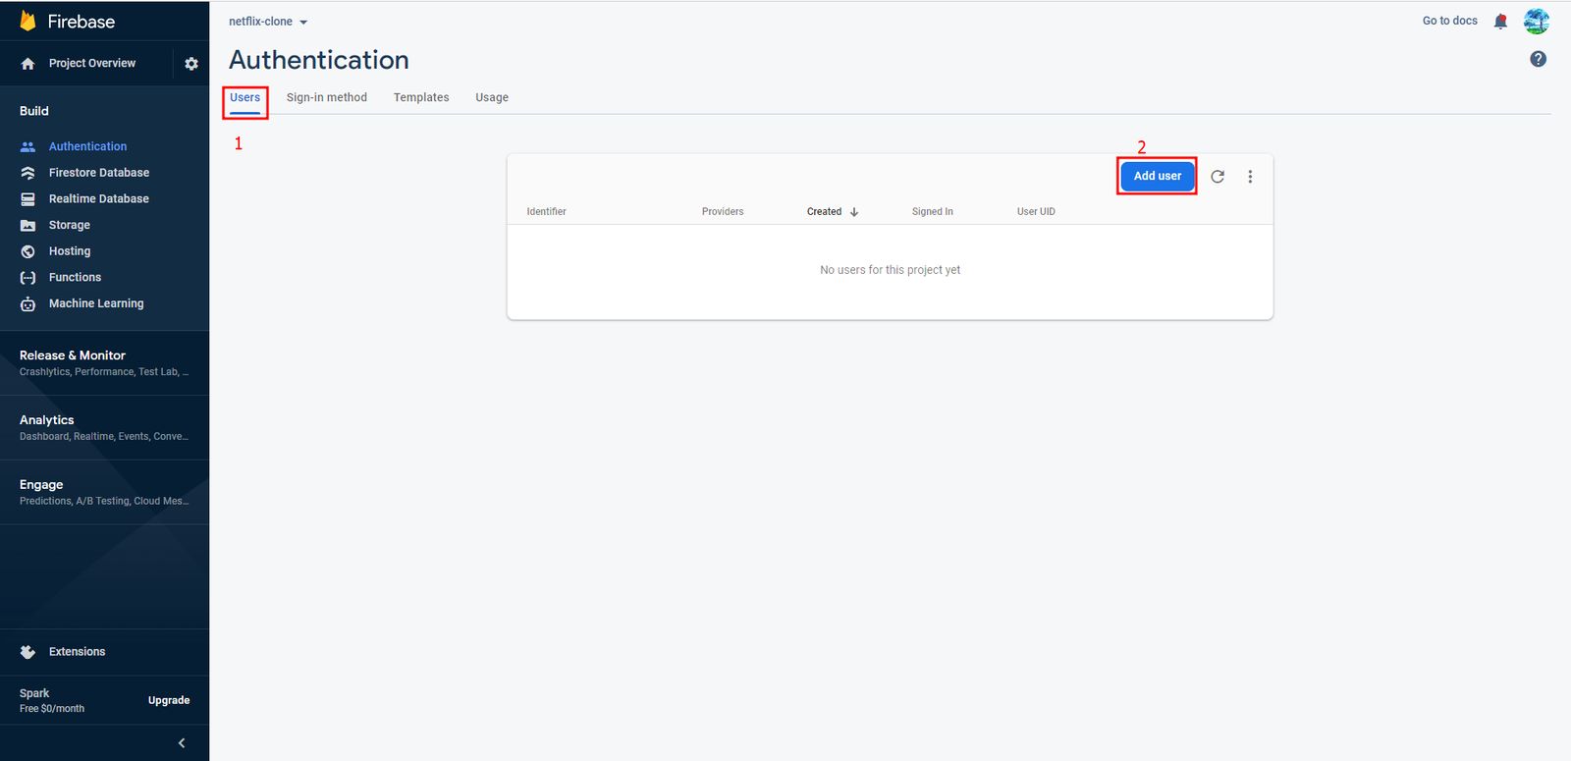Click the refresh users icon
This screenshot has height=761, width=1571.
click(x=1218, y=177)
